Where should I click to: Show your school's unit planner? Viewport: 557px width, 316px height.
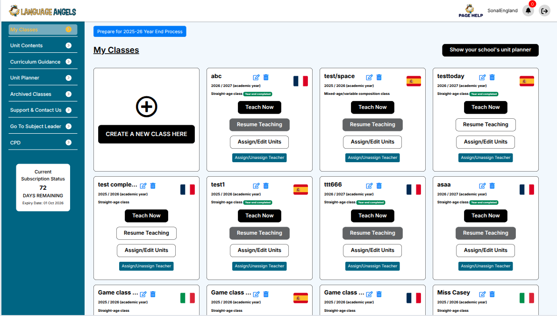[x=490, y=50]
